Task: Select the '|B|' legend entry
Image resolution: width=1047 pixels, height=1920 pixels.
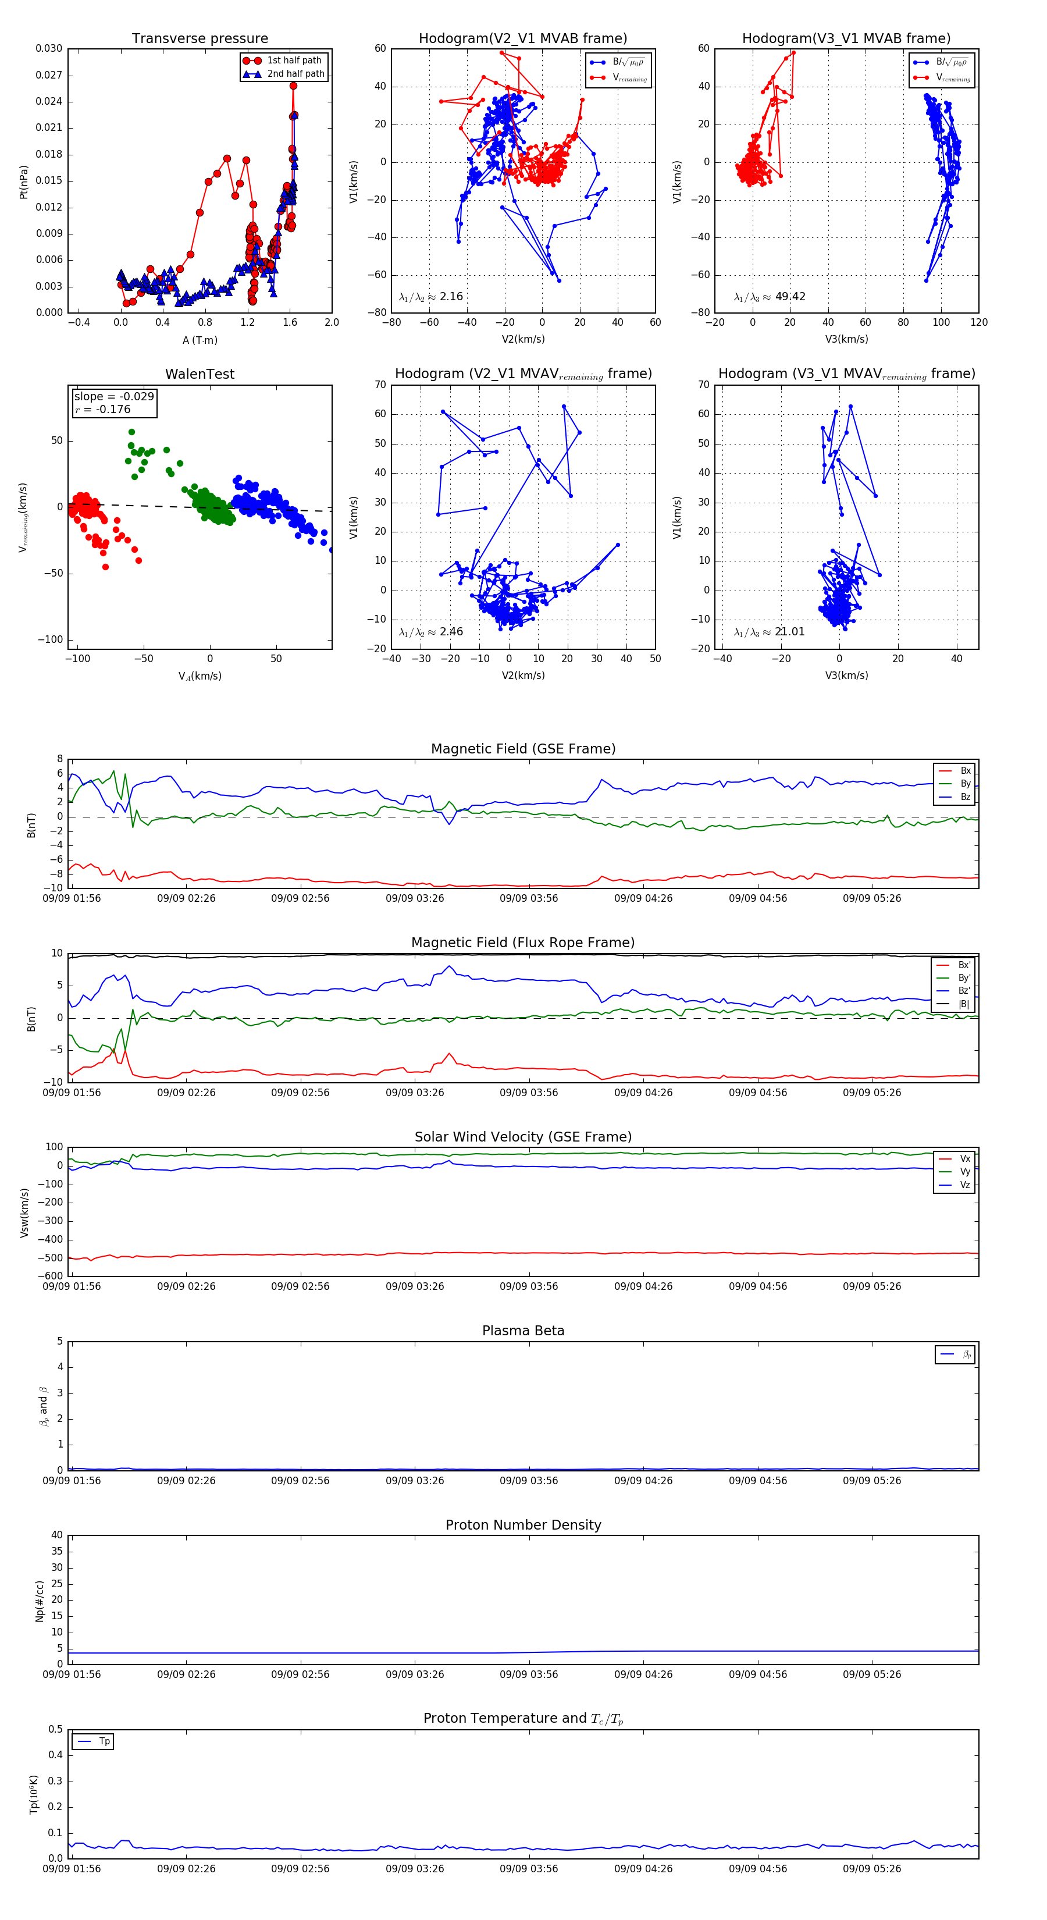Action: pyautogui.click(x=953, y=1004)
